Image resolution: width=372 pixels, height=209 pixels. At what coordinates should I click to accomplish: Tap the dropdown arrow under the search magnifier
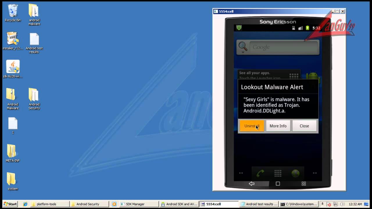pos(243,53)
